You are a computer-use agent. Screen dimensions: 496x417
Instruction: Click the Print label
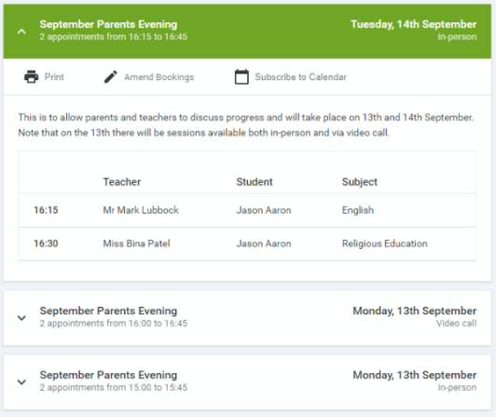[x=54, y=76]
